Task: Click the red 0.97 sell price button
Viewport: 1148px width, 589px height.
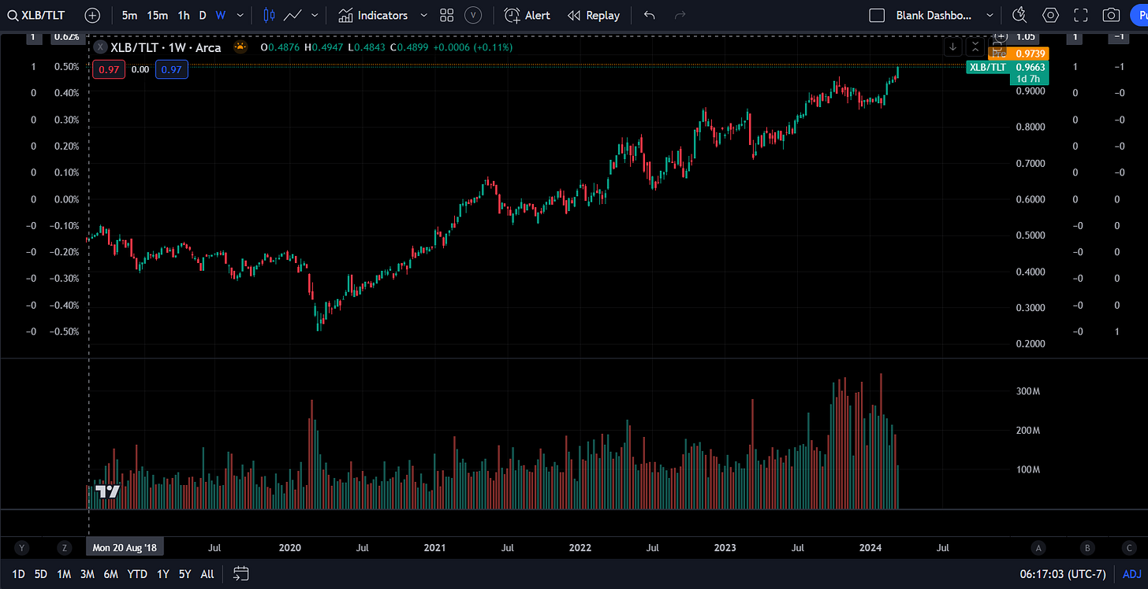Action: [107, 69]
